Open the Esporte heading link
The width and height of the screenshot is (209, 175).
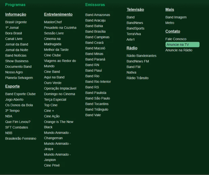(12, 86)
